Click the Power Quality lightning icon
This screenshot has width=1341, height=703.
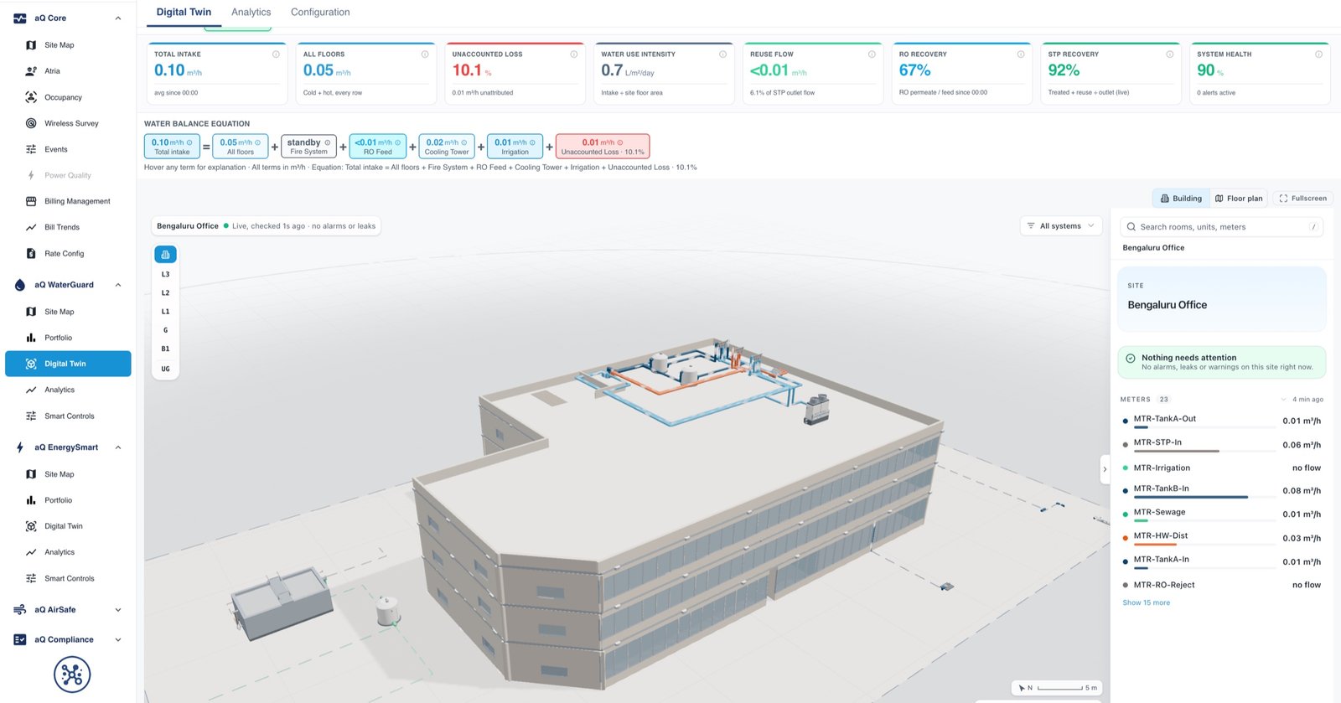(x=31, y=175)
